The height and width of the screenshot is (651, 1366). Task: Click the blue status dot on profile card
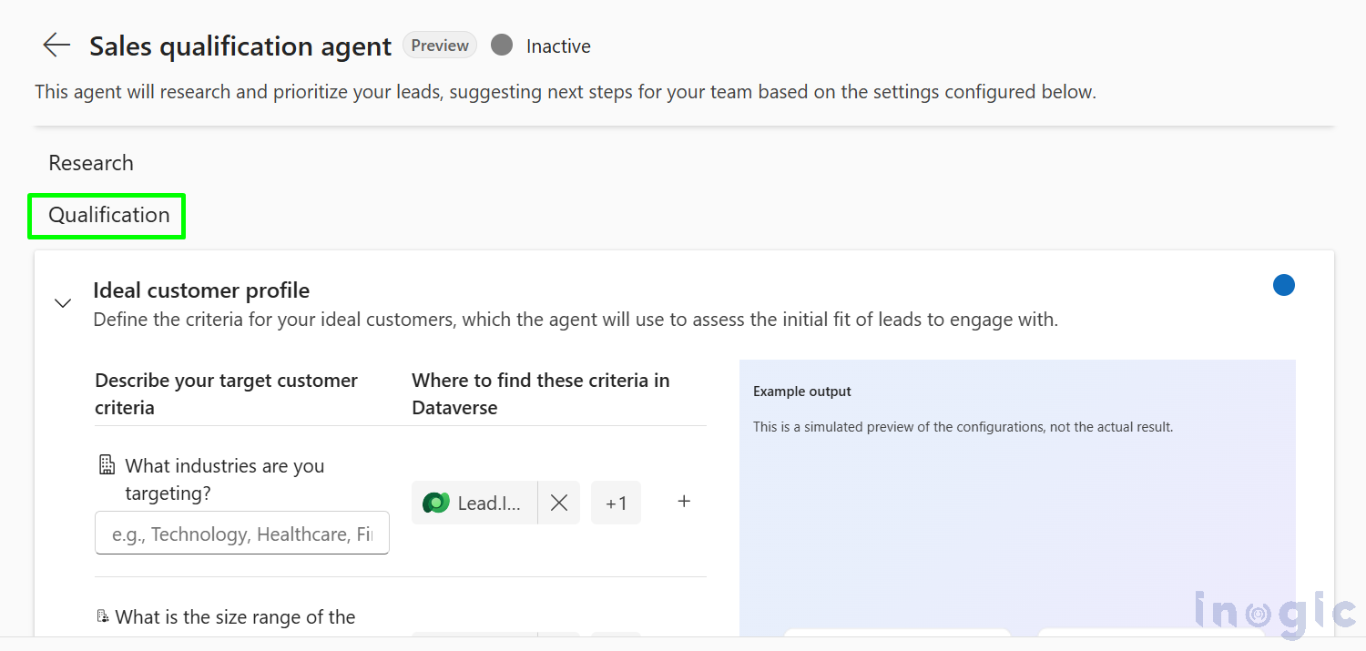pos(1284,285)
